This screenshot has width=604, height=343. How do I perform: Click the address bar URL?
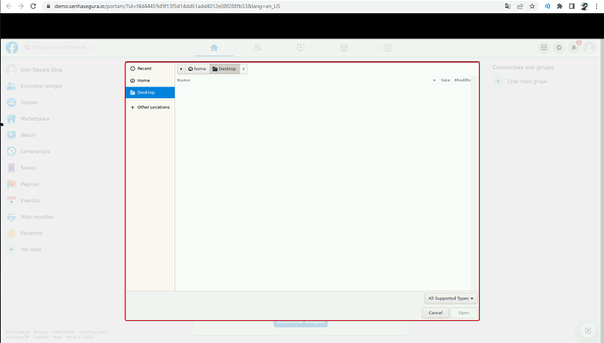[167, 6]
